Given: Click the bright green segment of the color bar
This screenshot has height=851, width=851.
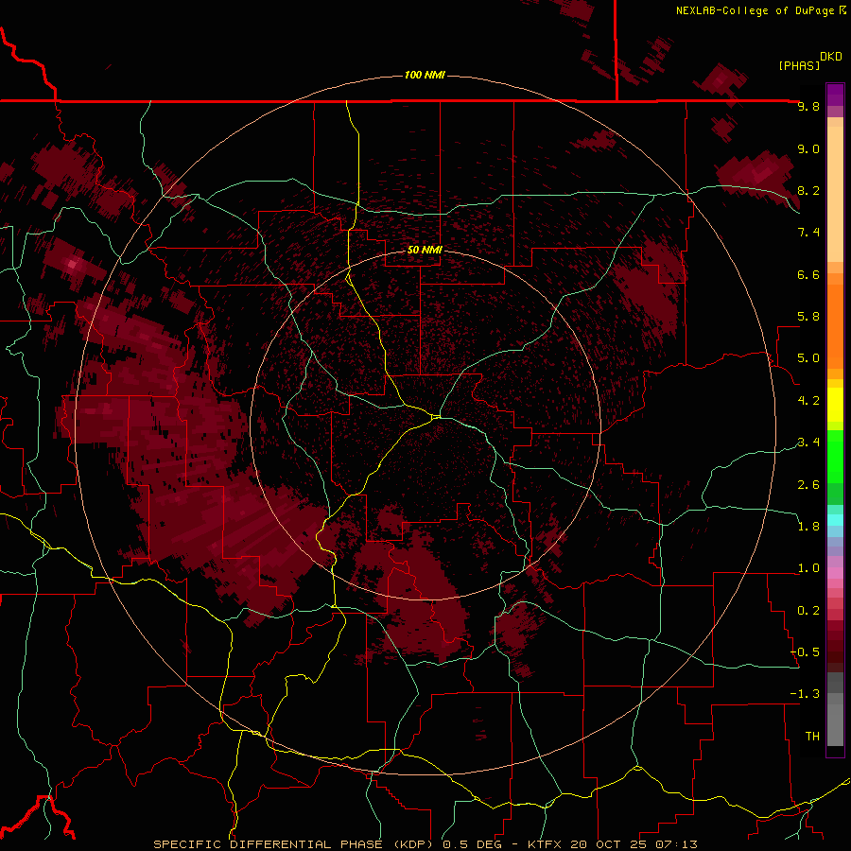Looking at the screenshot, I should pyautogui.click(x=835, y=457).
